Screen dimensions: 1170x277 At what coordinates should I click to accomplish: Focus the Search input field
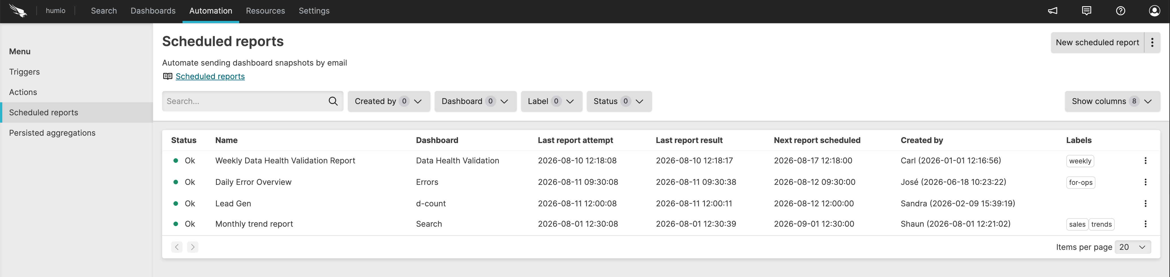[245, 101]
